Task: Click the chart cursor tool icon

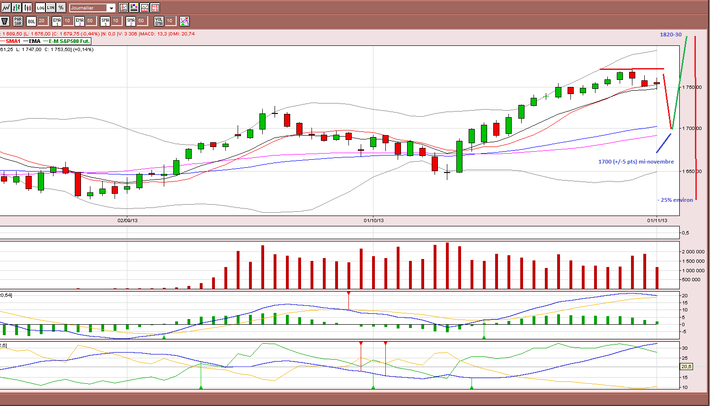Action: click(x=124, y=8)
